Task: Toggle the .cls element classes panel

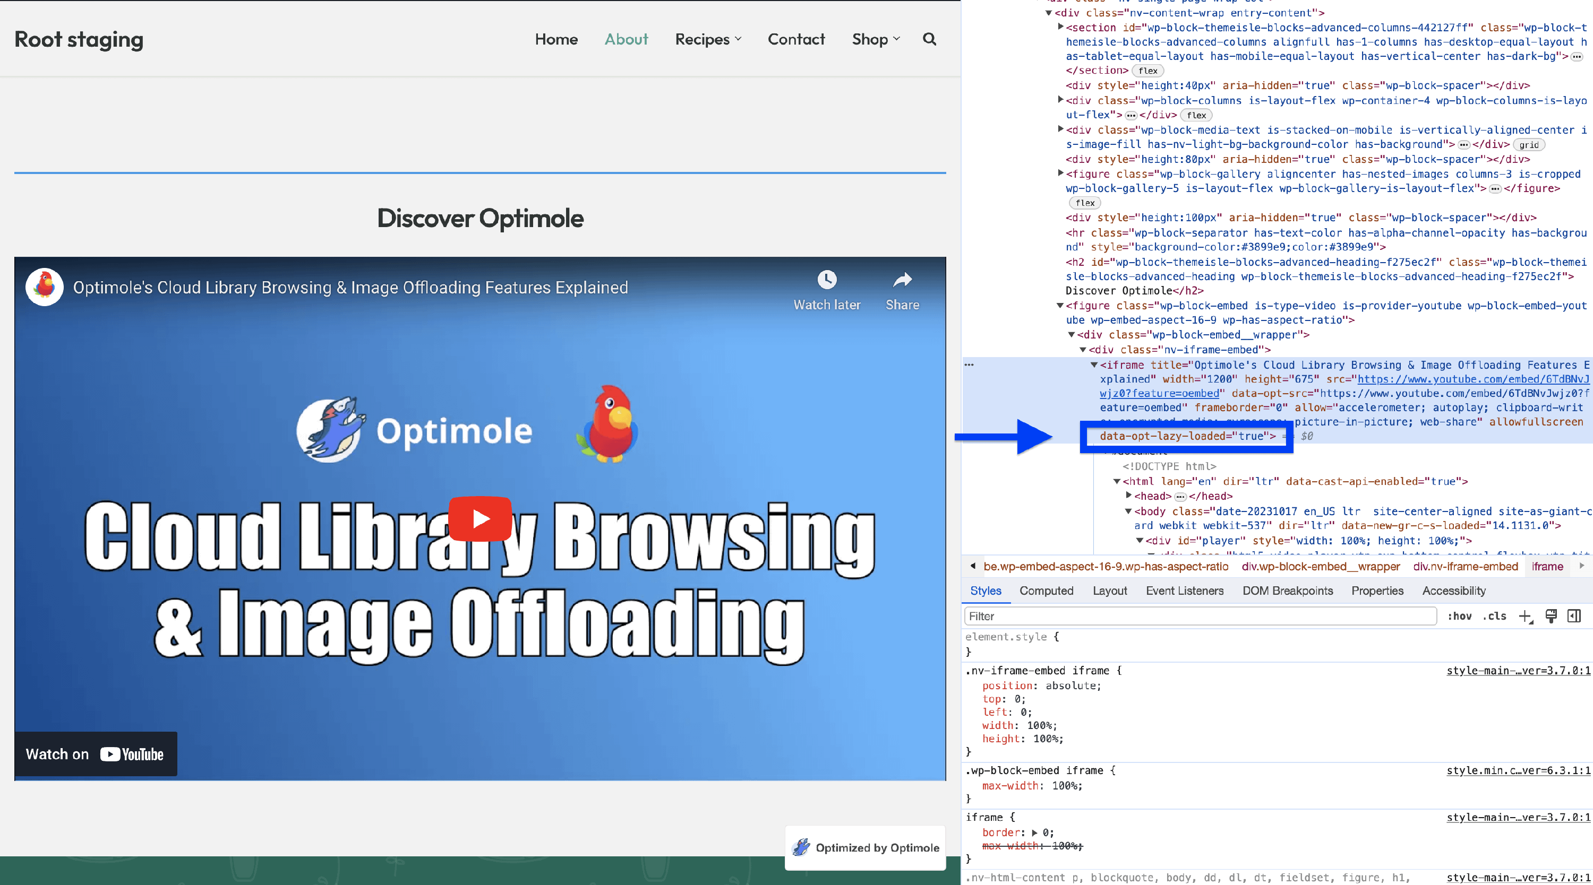Action: tap(1494, 616)
